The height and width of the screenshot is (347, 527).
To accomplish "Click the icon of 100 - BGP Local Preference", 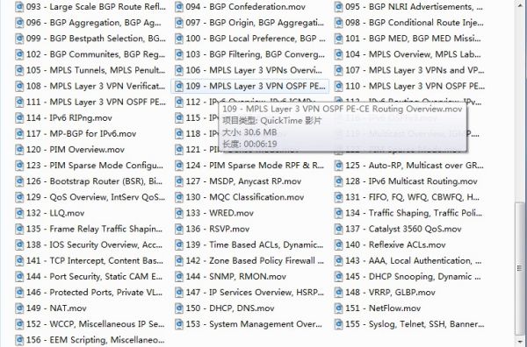I will pyautogui.click(x=179, y=39).
